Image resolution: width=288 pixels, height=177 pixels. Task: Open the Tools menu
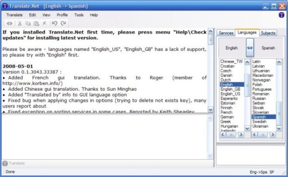[79, 15]
